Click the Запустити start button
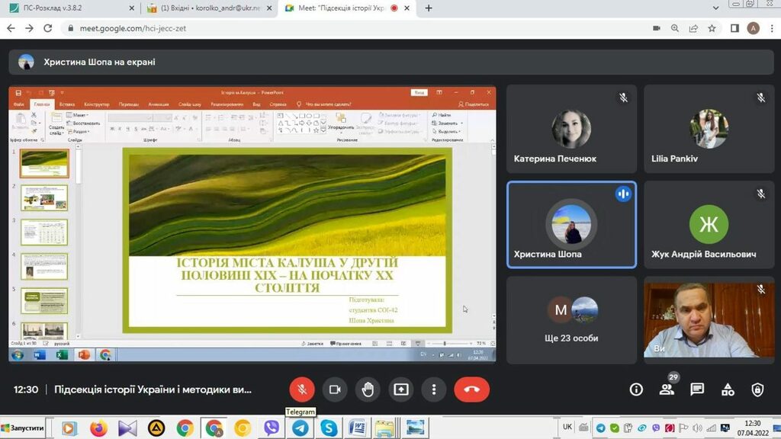Screen dimensions: 781x439 [x=23, y=428]
